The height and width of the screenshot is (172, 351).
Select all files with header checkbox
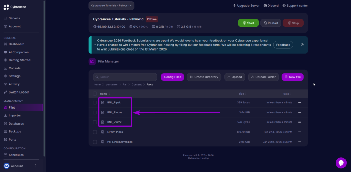coord(95,94)
